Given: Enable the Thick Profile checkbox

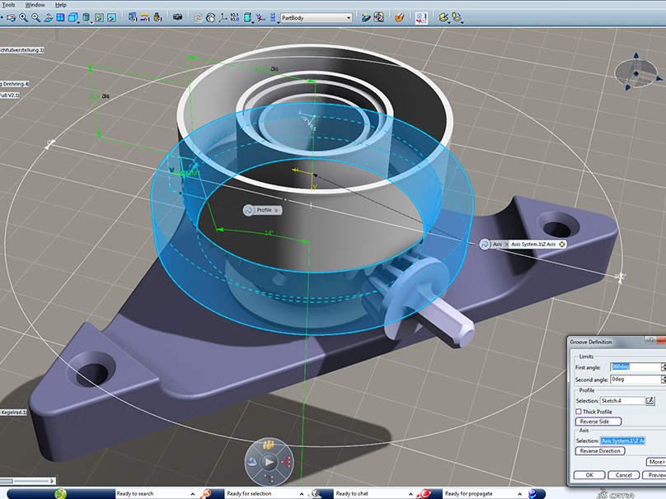Looking at the screenshot, I should (579, 411).
